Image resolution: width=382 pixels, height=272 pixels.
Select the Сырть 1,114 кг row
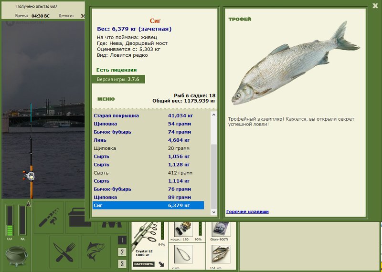coord(149,181)
